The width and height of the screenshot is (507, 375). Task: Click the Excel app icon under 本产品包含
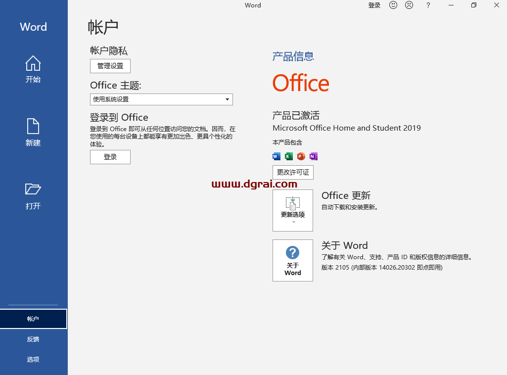[x=289, y=156]
